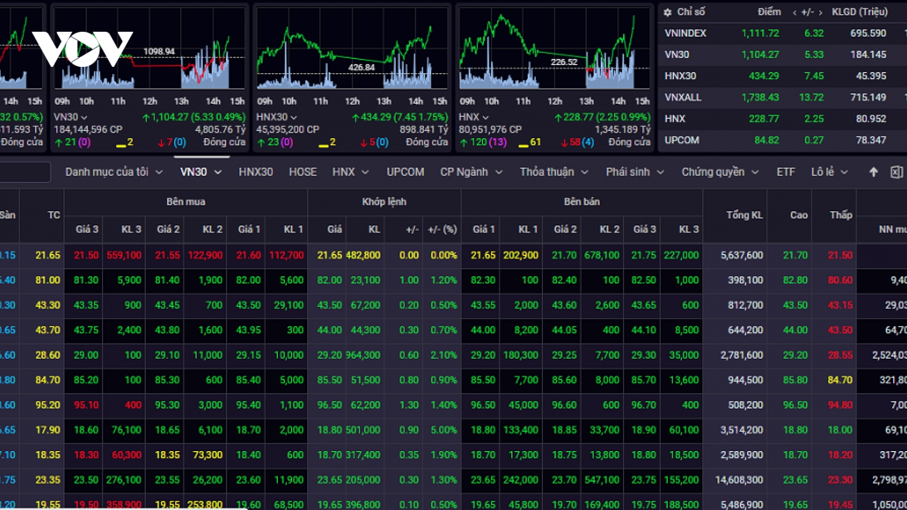
Task: Click the chart showing reference line 1098.94
Action: click(150, 49)
